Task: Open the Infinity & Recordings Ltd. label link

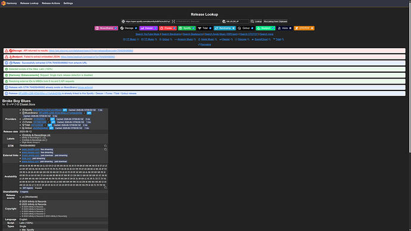Action: coord(38,135)
